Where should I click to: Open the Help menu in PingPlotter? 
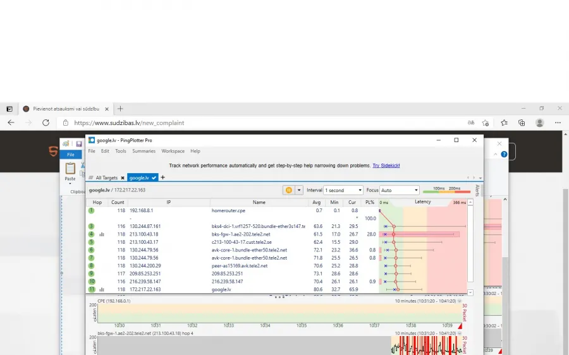point(195,151)
